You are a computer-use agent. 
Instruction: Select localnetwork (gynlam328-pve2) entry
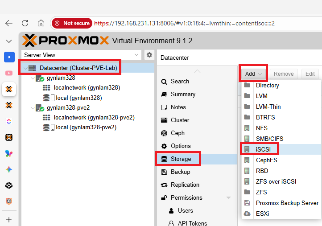[x=94, y=117]
